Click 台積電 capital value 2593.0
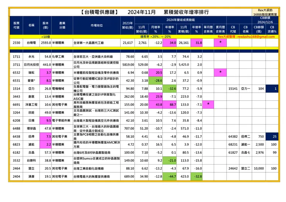The width and height of the screenshot is (286, 202). pyautogui.click(x=46, y=42)
